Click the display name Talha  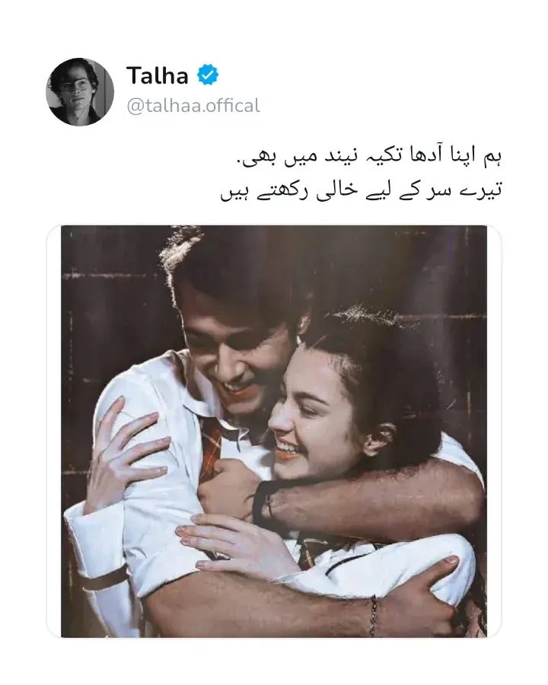[x=158, y=75]
